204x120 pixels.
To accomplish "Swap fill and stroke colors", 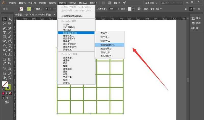I will point(10,82).
